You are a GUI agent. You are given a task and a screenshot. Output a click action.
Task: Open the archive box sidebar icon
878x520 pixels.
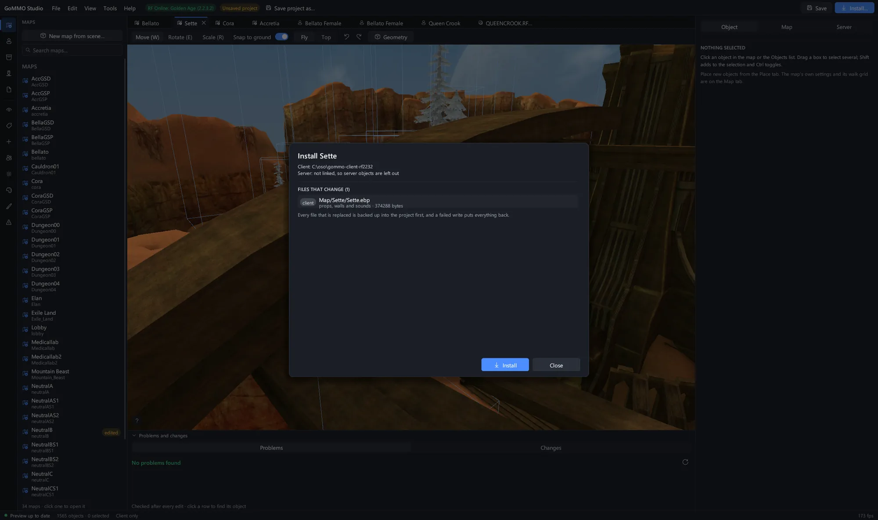click(x=9, y=57)
